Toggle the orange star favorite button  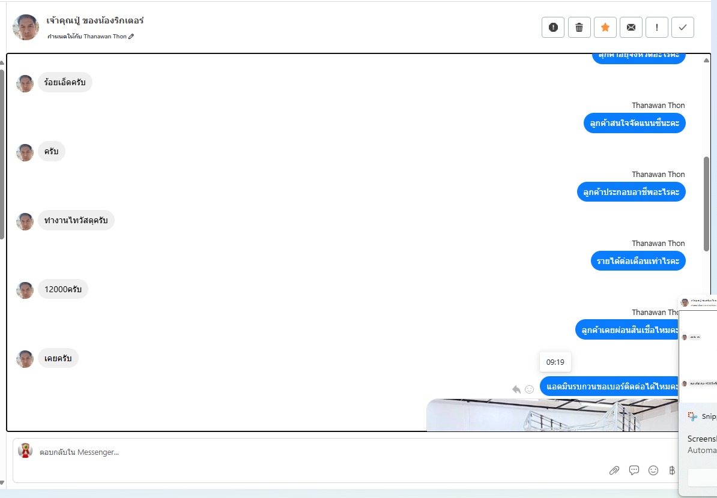pyautogui.click(x=605, y=28)
